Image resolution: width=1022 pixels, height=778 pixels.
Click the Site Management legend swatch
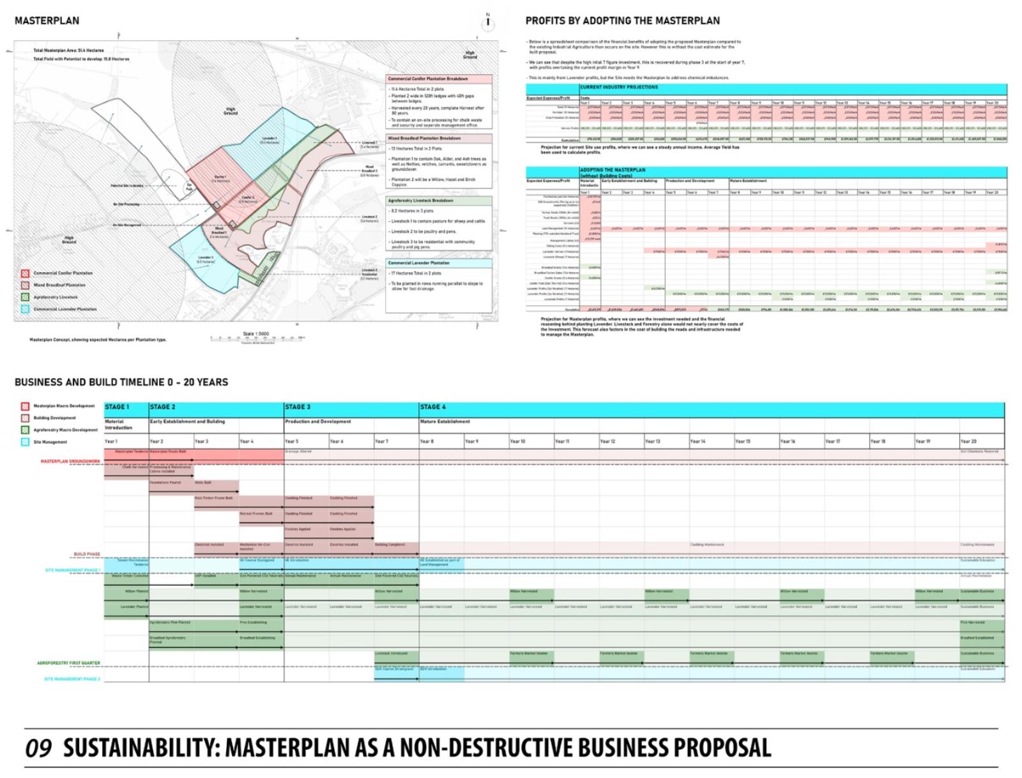coord(25,442)
